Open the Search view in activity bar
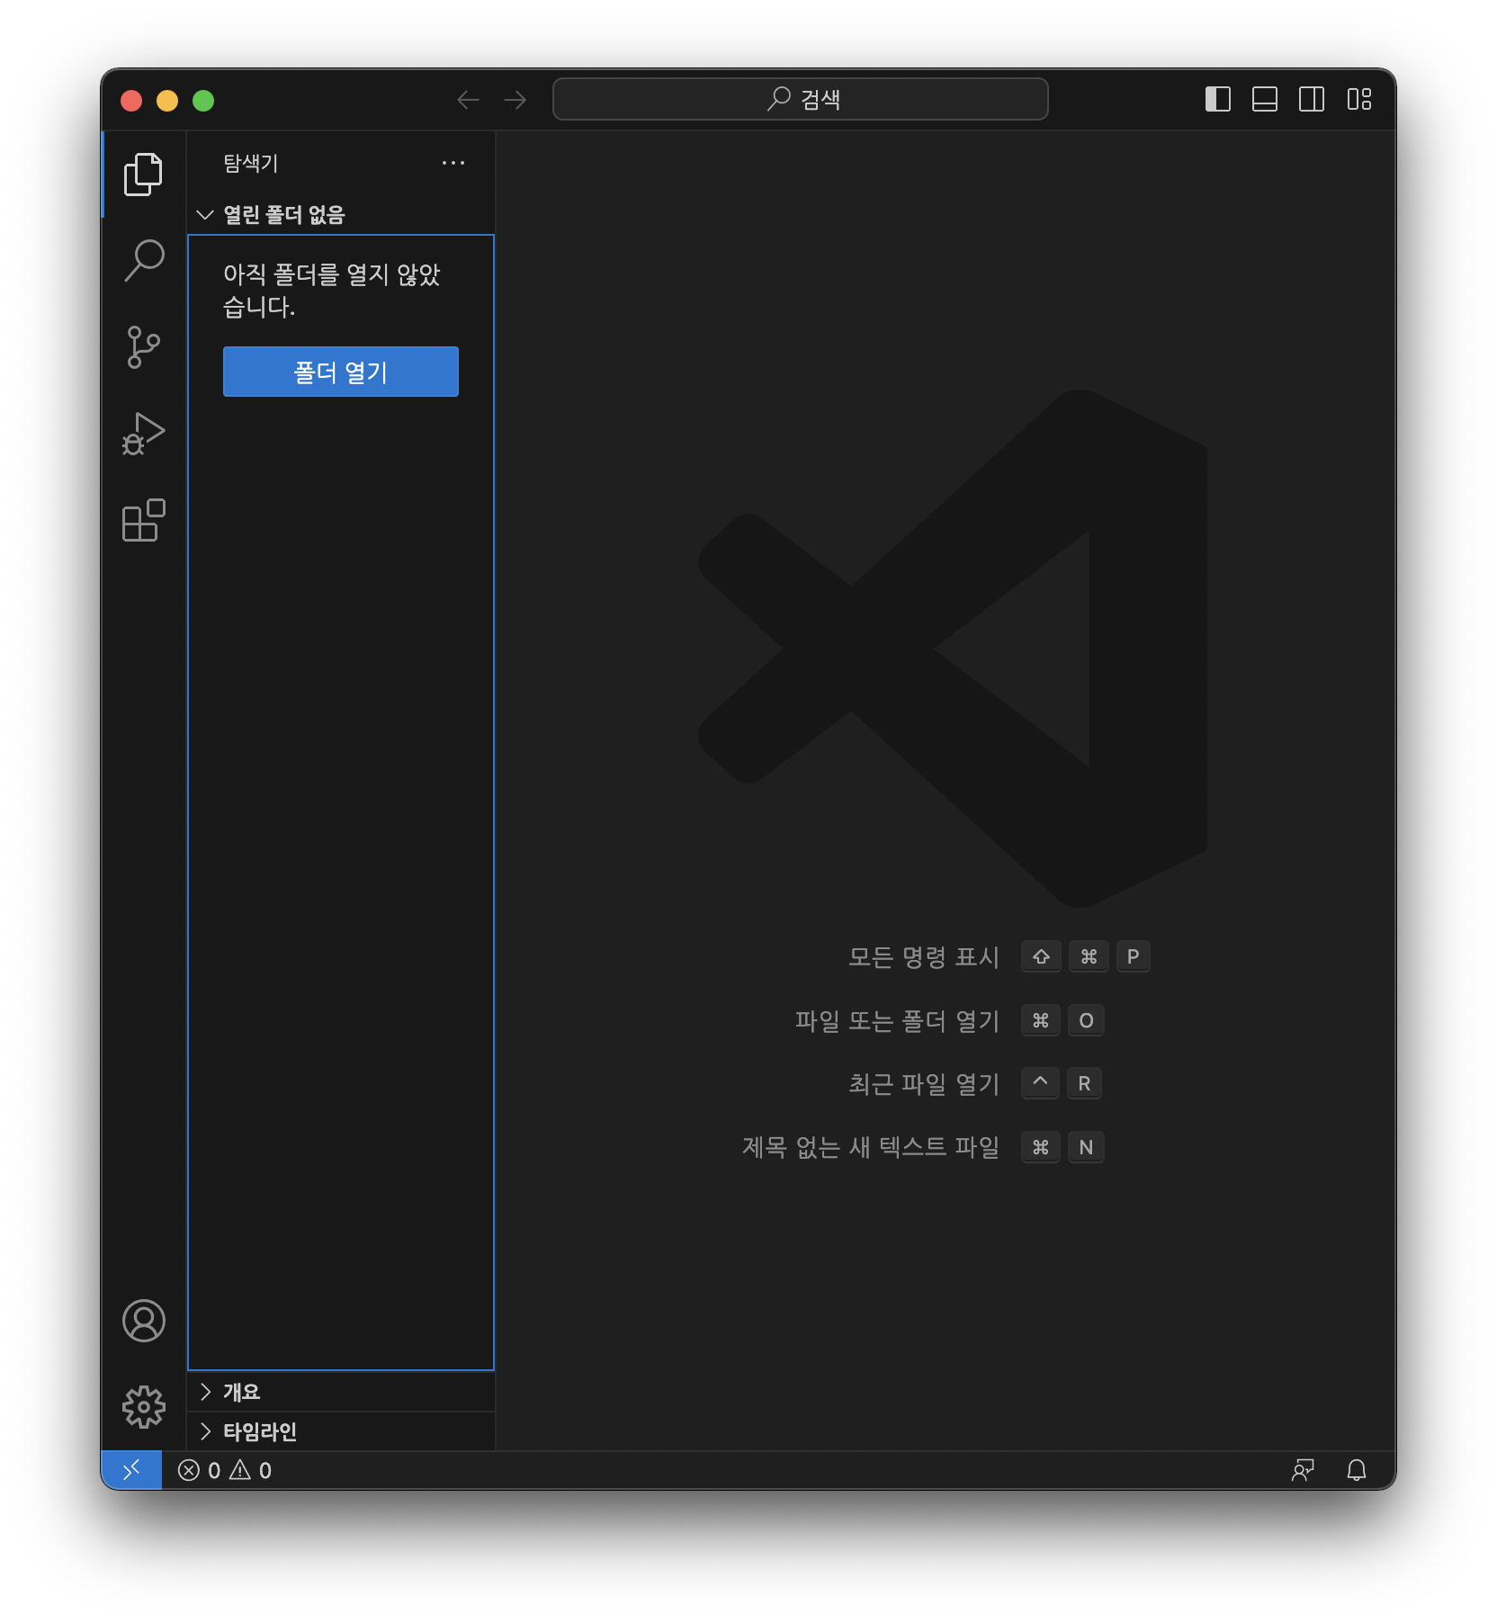 pos(143,261)
